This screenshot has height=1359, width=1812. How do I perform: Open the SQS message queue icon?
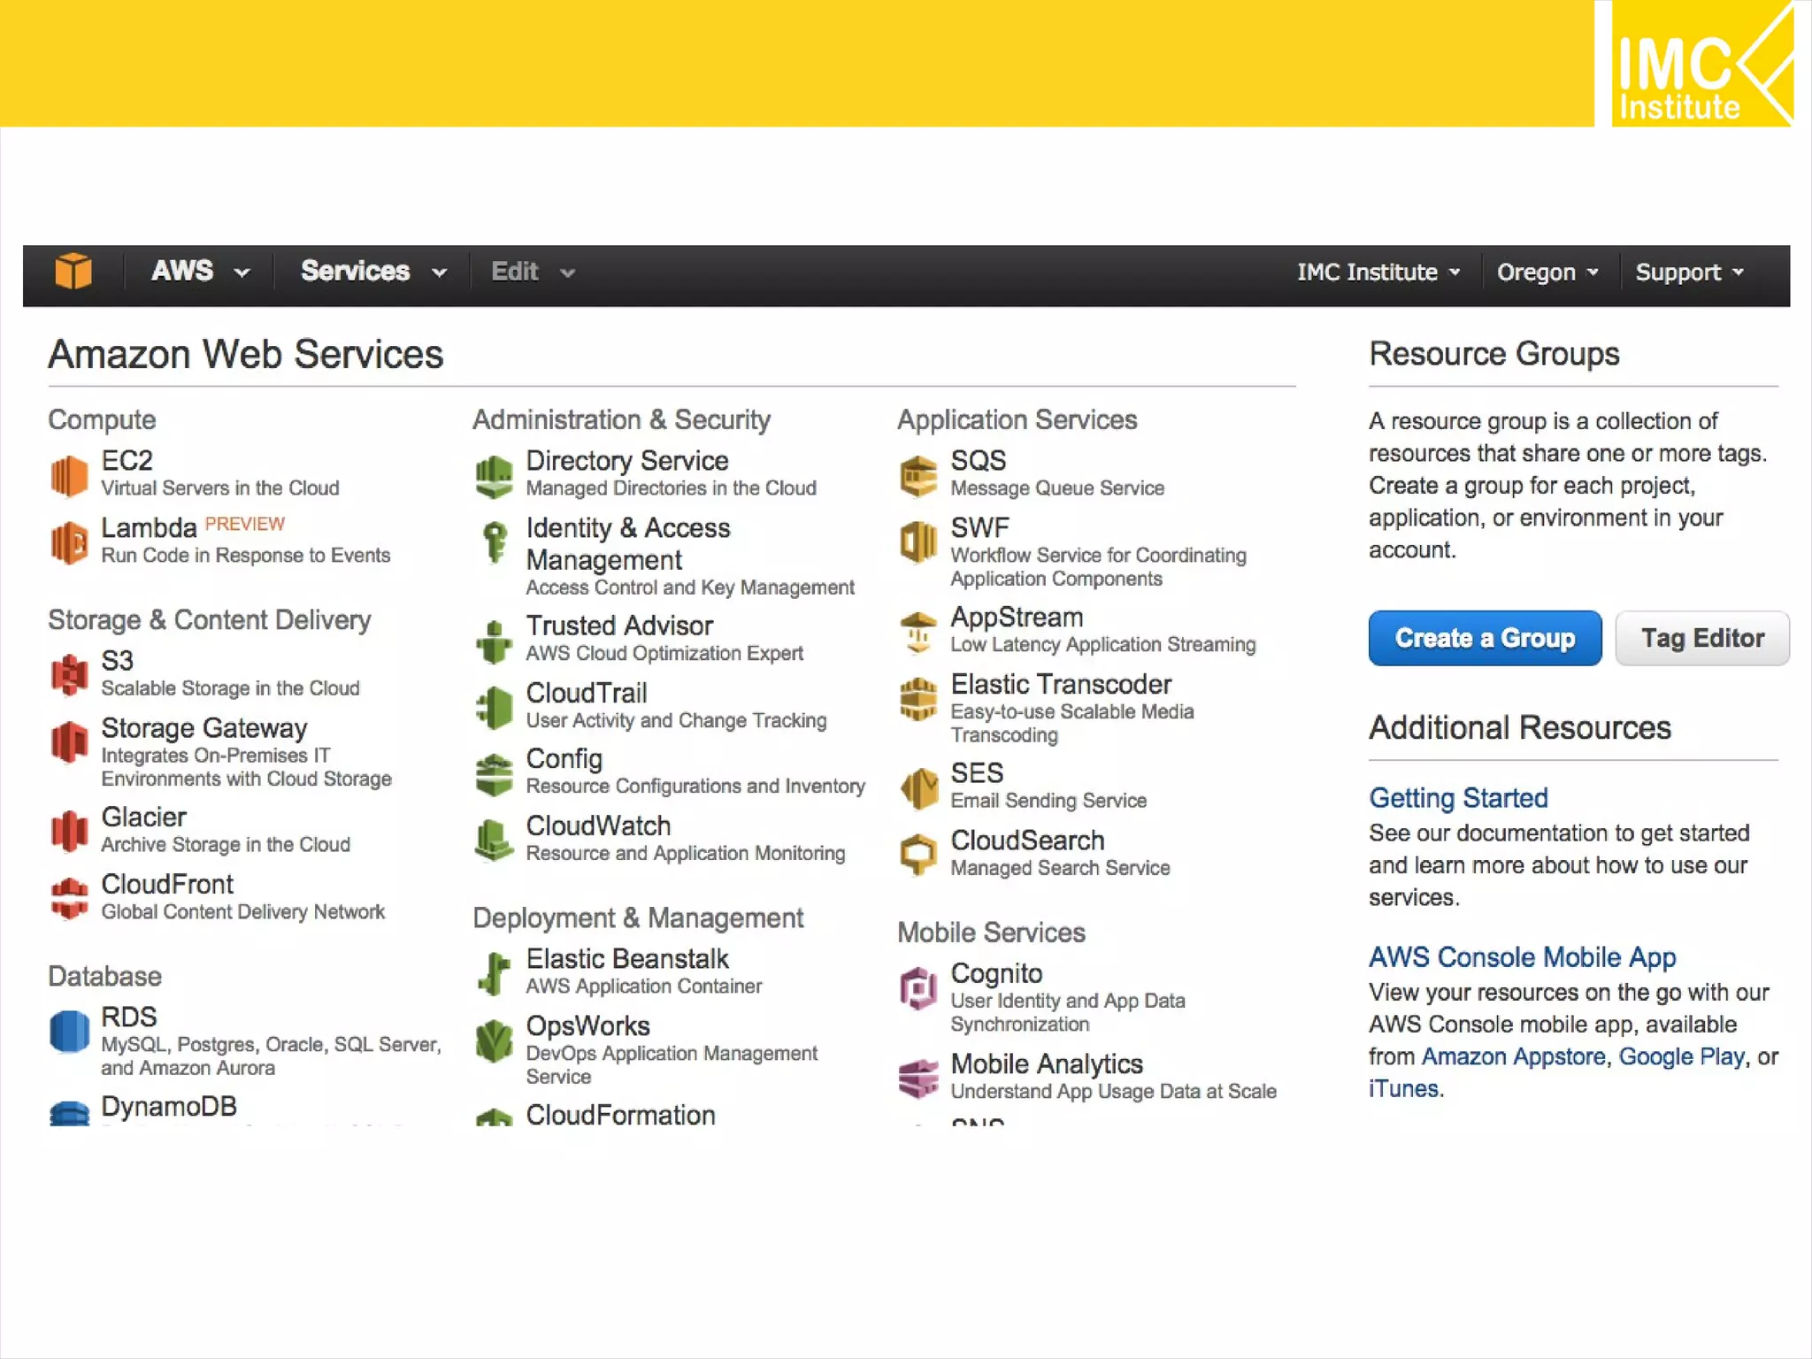(x=918, y=475)
